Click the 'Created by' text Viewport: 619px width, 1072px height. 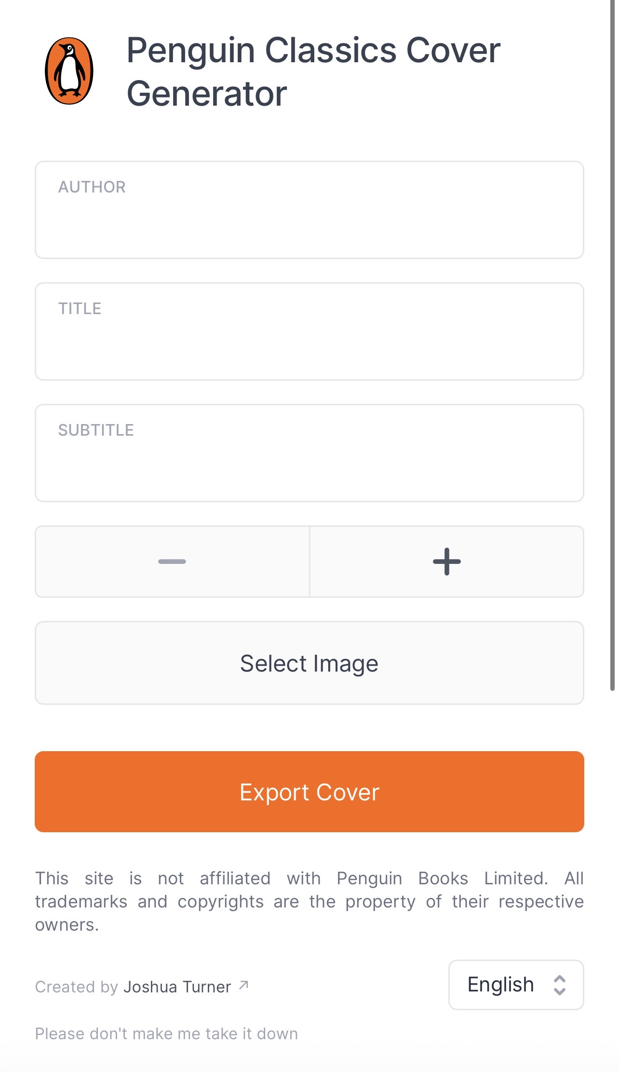point(77,987)
